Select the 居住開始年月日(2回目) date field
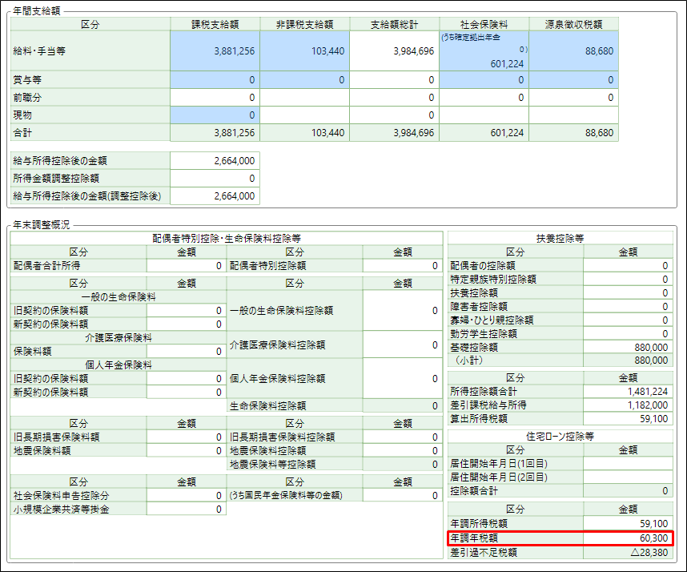 (x=627, y=477)
